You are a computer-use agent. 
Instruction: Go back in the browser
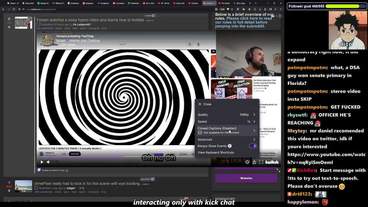click(x=3, y=9)
